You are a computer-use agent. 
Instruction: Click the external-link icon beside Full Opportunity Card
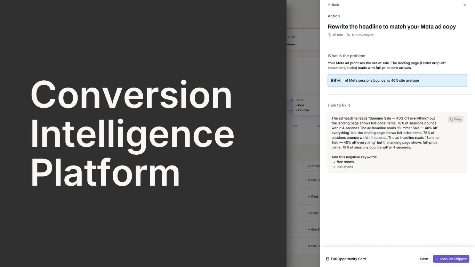327,259
